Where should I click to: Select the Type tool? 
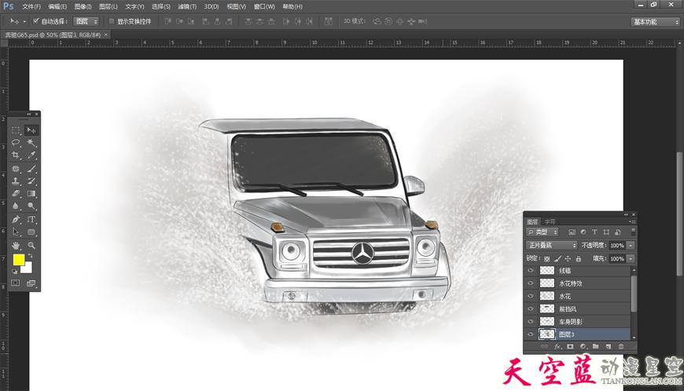[x=31, y=220]
